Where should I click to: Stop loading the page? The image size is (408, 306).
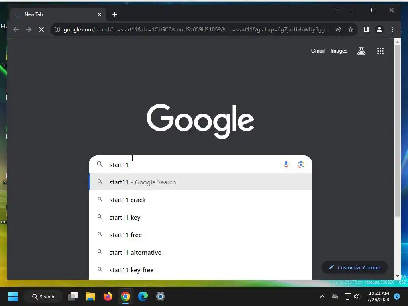click(x=41, y=29)
